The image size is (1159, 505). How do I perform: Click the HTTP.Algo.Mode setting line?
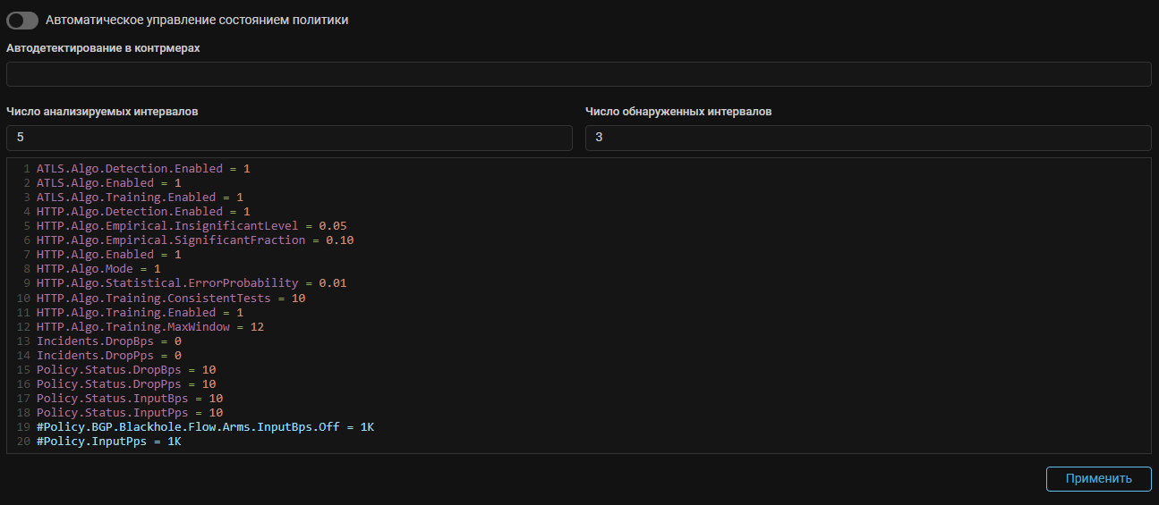coord(98,269)
